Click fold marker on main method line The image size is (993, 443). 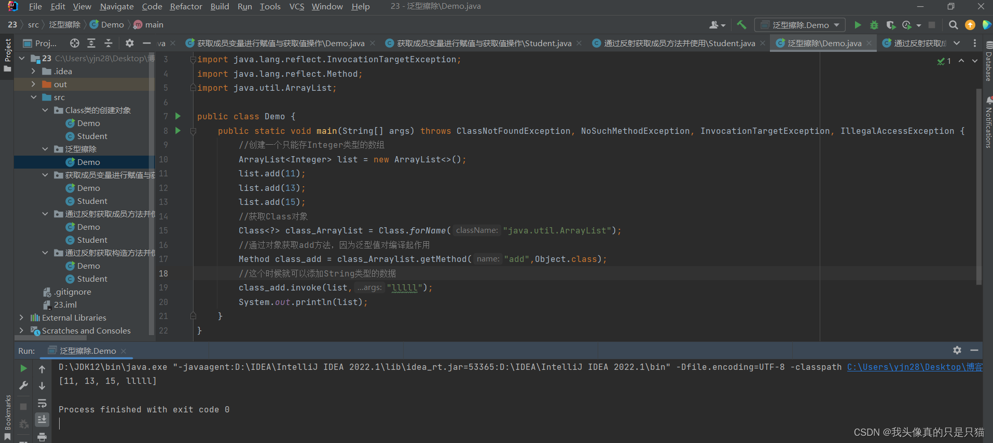(x=193, y=131)
